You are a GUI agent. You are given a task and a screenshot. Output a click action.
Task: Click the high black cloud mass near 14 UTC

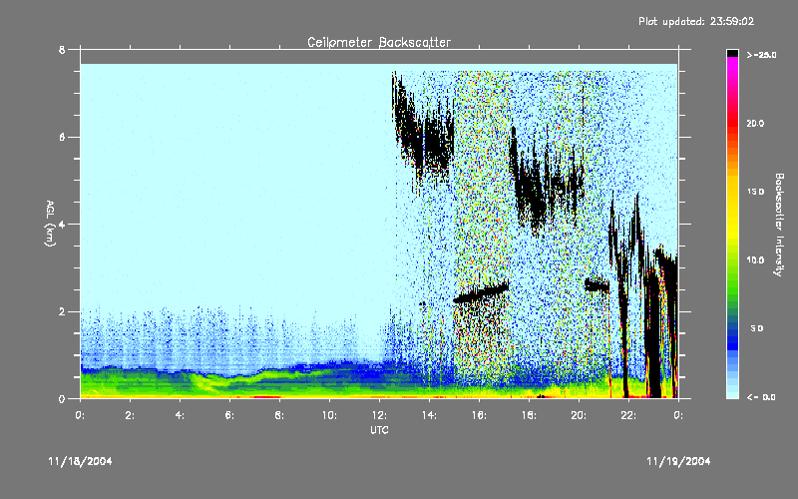point(422,134)
